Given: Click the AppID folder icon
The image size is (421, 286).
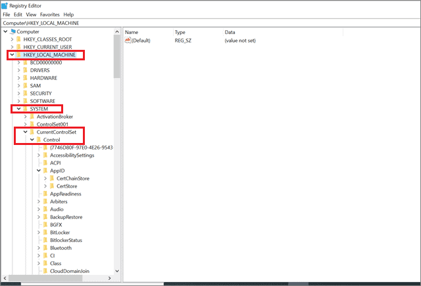Looking at the screenshot, I should [x=45, y=171].
